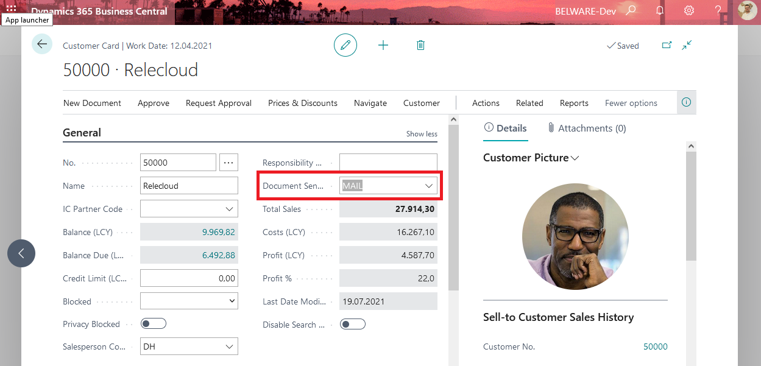
Task: Open the Balance Due value 6.492,88
Action: pyautogui.click(x=218, y=255)
